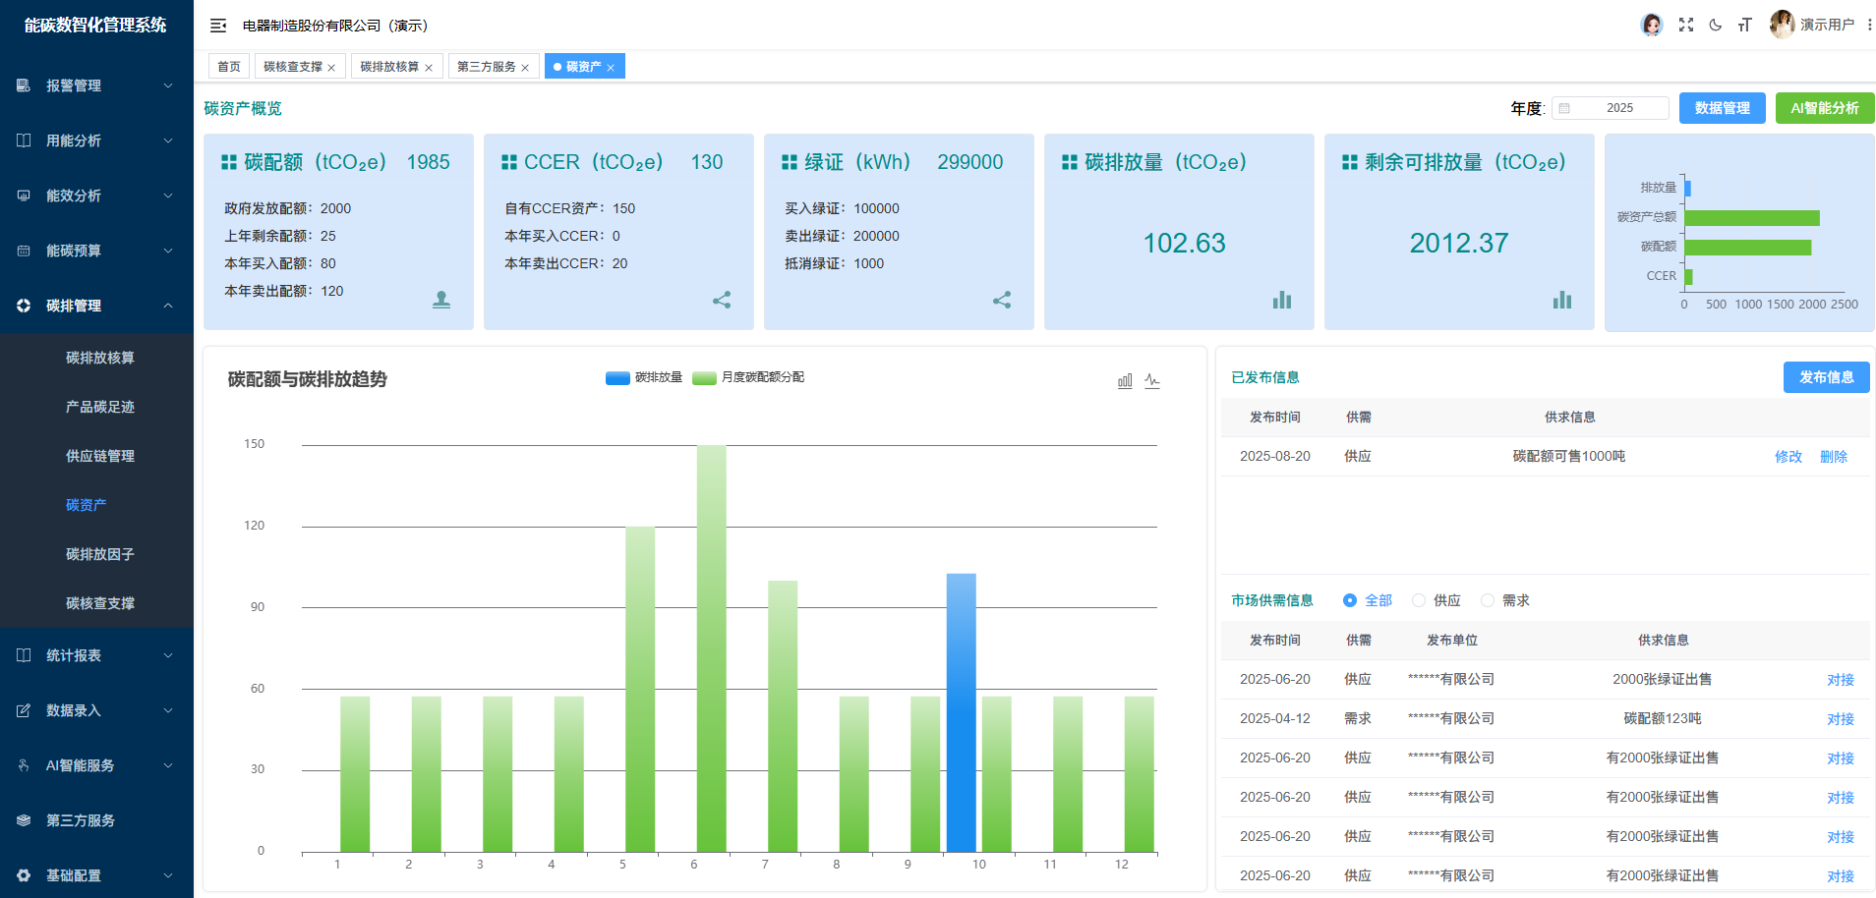
Task: Open the font size adjustment icon
Action: pos(1744,25)
